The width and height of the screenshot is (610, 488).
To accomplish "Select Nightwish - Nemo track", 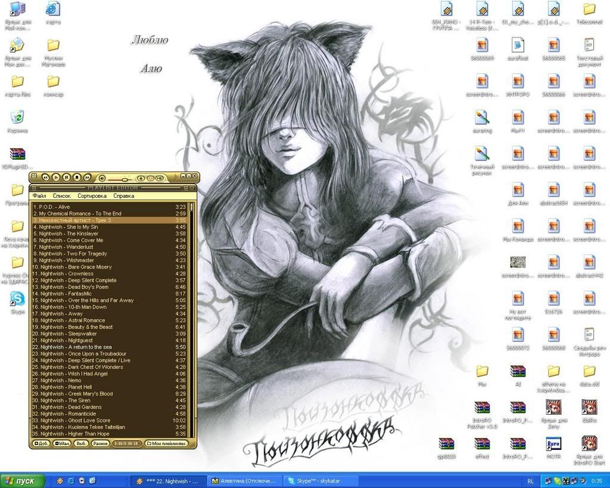I will (110, 380).
